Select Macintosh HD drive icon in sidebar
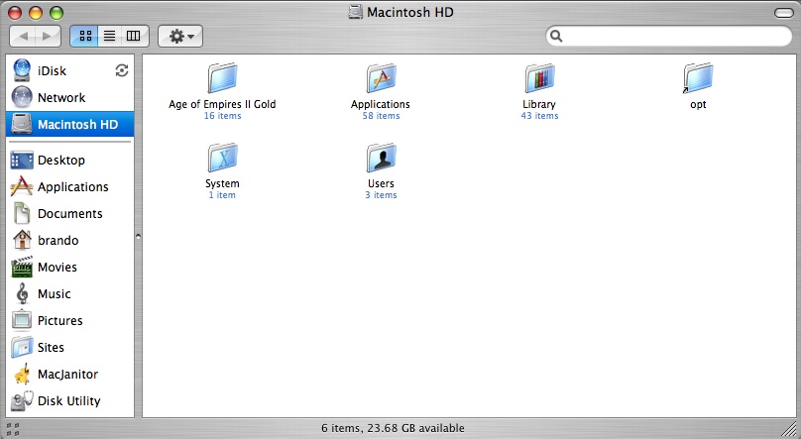The image size is (801, 439). [22, 124]
